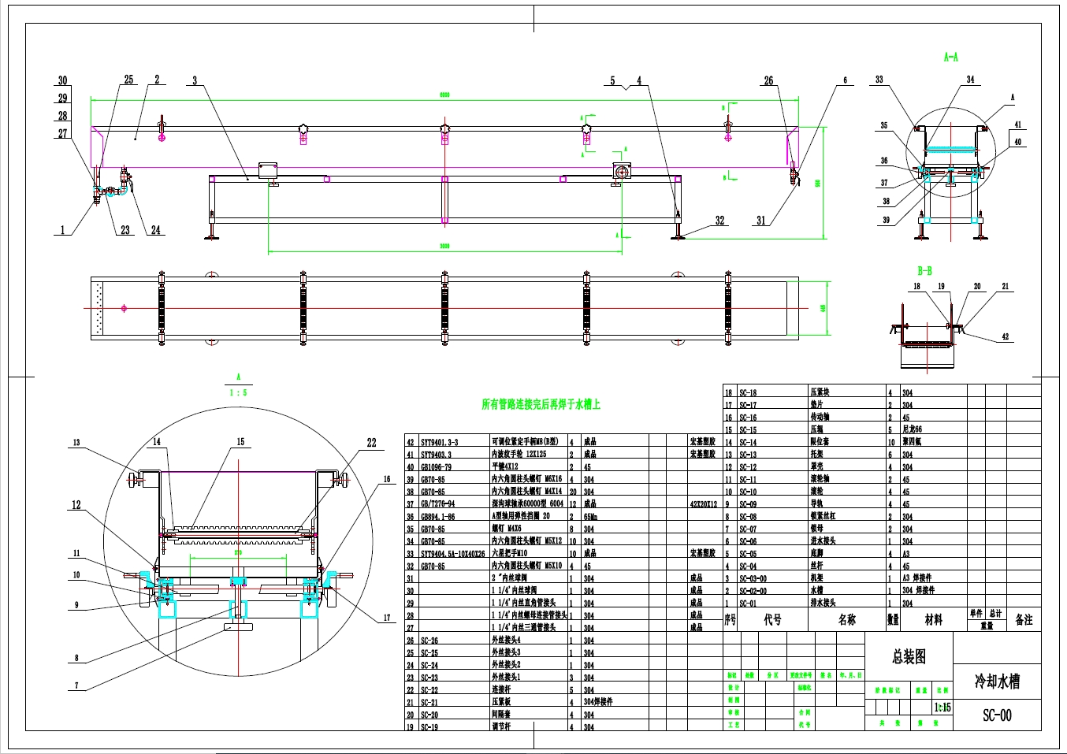Screen dimensions: 1067x754
Task: Click part name 进水接头
Action: (823, 540)
